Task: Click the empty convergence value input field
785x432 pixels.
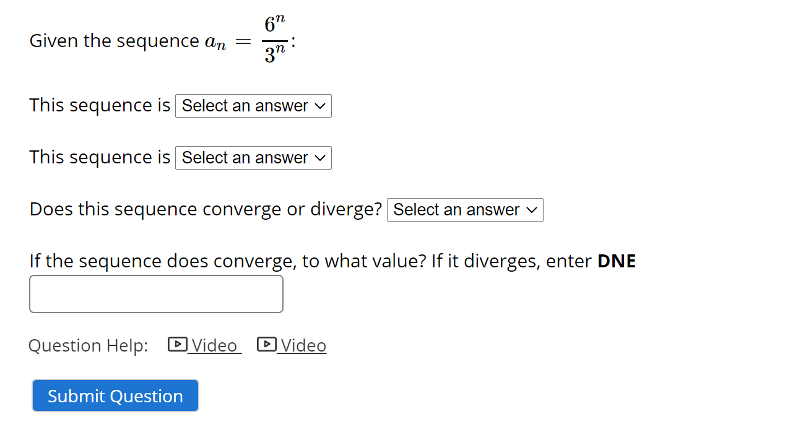Action: [x=156, y=293]
